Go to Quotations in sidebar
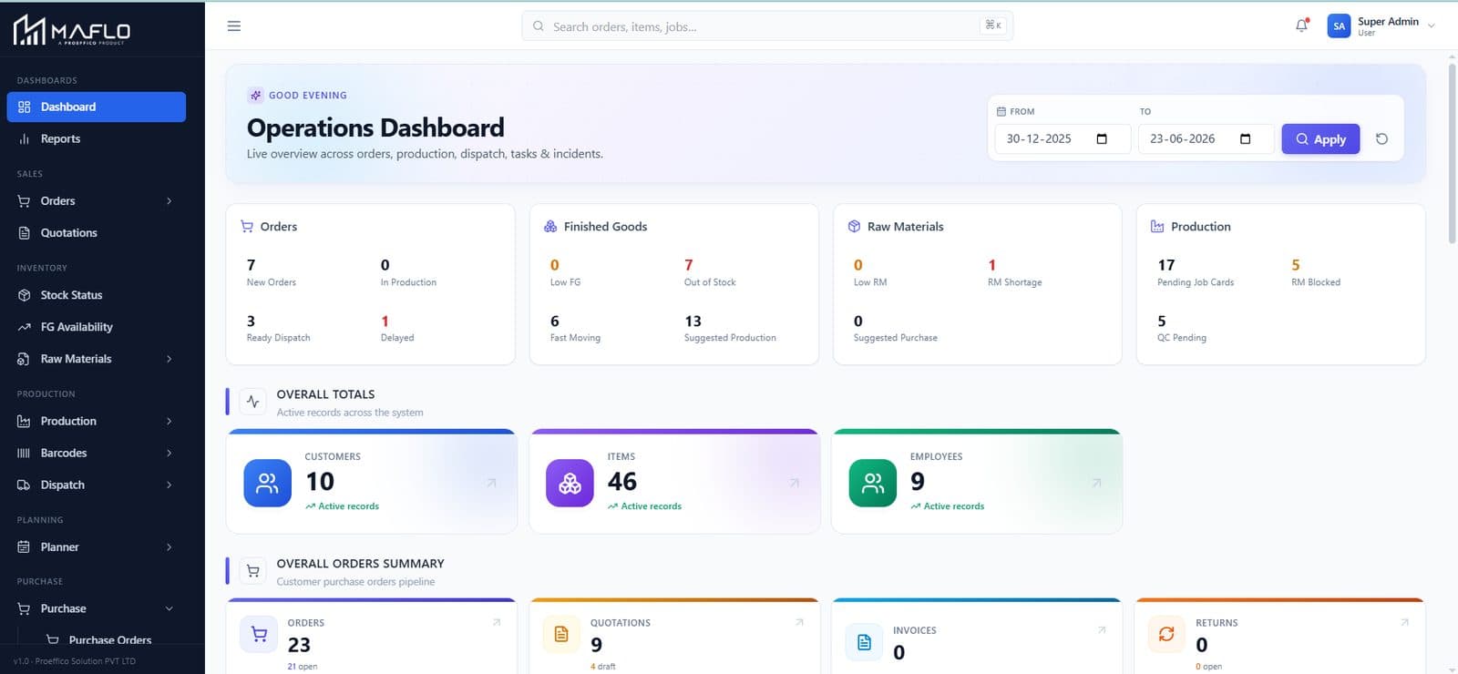Screen dimensions: 1458x674 point(96,232)
